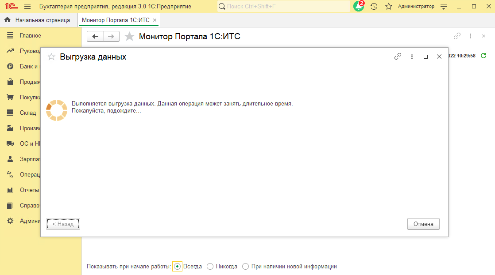Open the Главное section in sidebar
Image resolution: width=495 pixels, height=275 pixels.
pyautogui.click(x=30, y=36)
